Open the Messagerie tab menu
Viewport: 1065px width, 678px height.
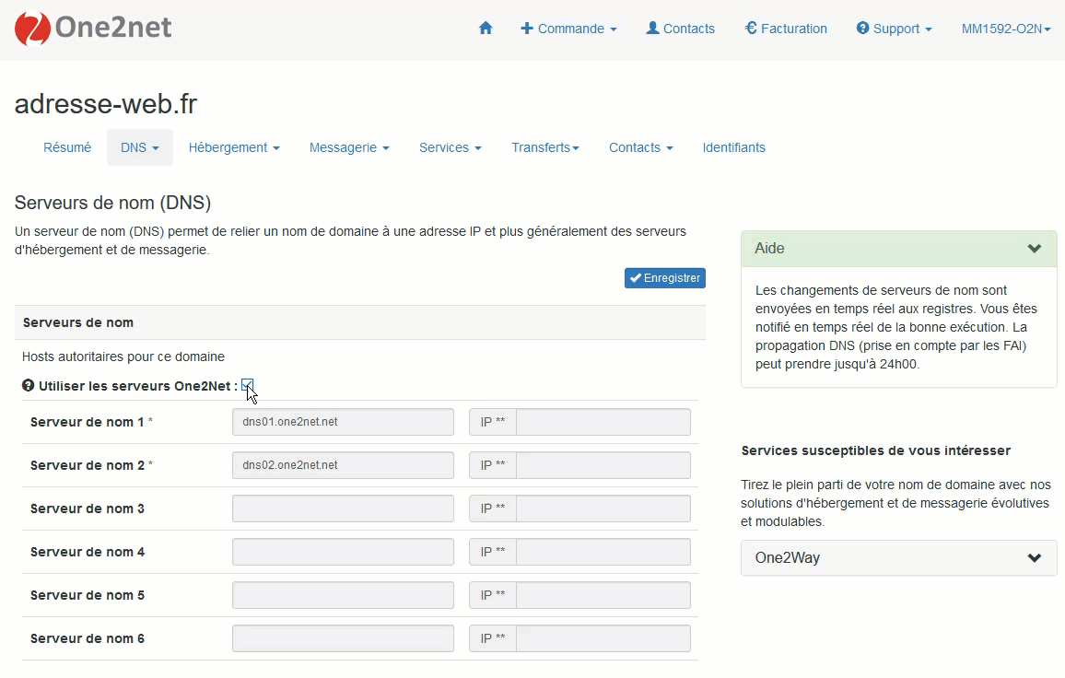[349, 147]
